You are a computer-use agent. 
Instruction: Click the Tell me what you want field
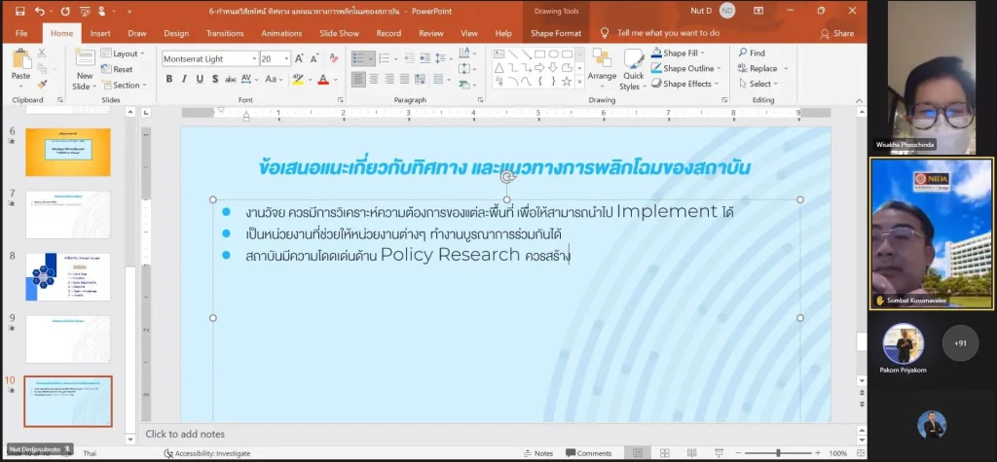[x=668, y=33]
